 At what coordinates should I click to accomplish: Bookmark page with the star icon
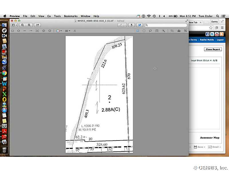(211, 28)
